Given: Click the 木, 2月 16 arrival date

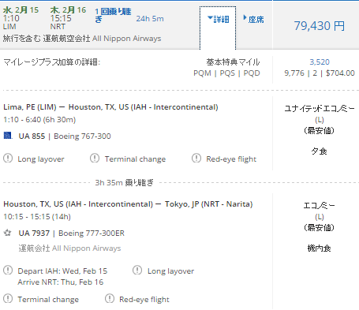Looking at the screenshot, I should [68, 10].
